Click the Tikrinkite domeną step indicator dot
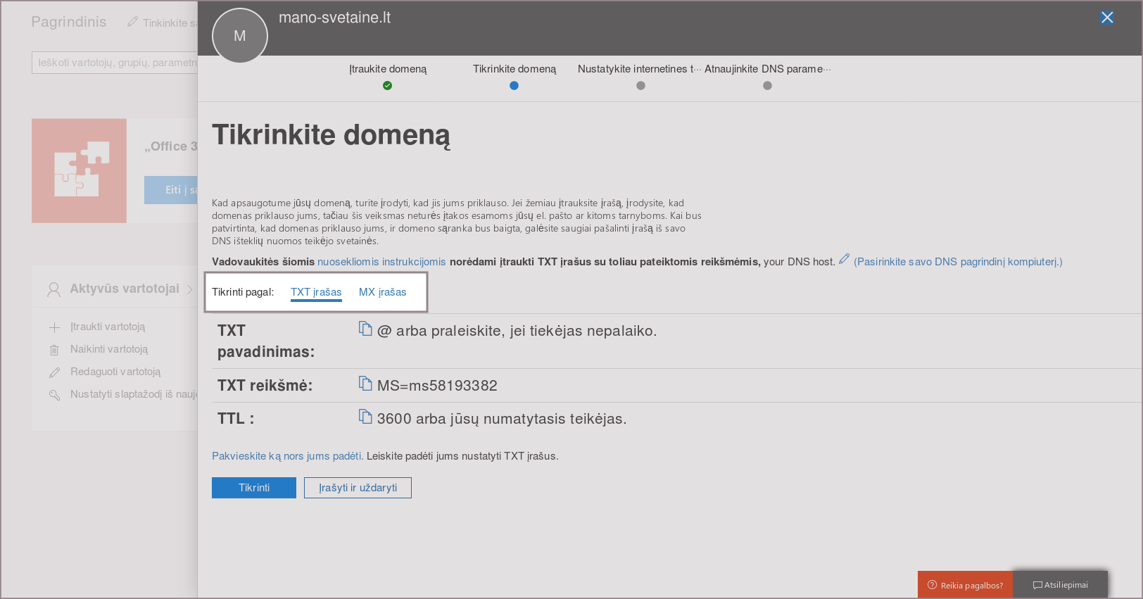This screenshot has height=599, width=1143. click(x=514, y=86)
